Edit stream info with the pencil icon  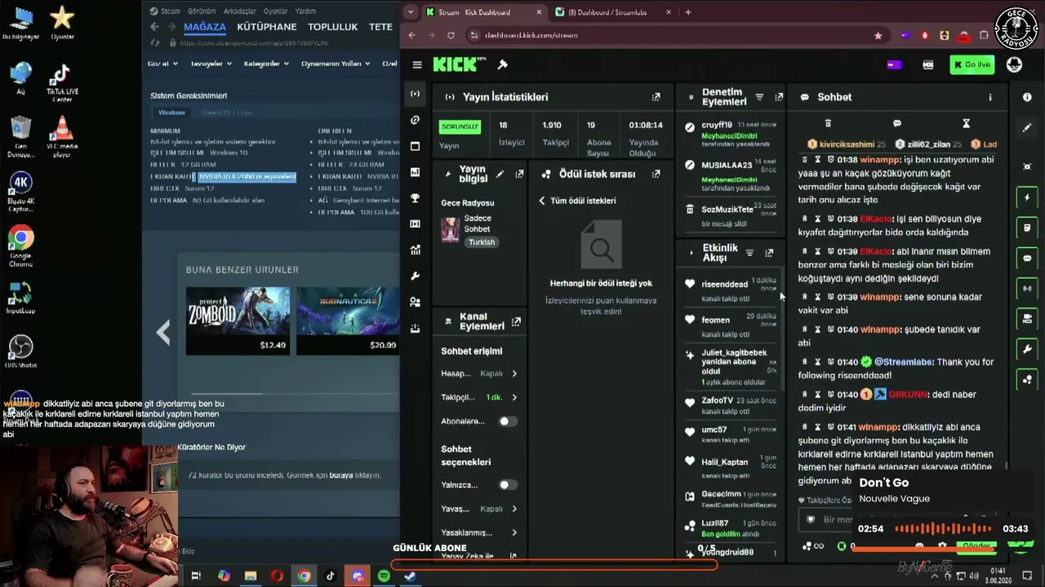(500, 174)
